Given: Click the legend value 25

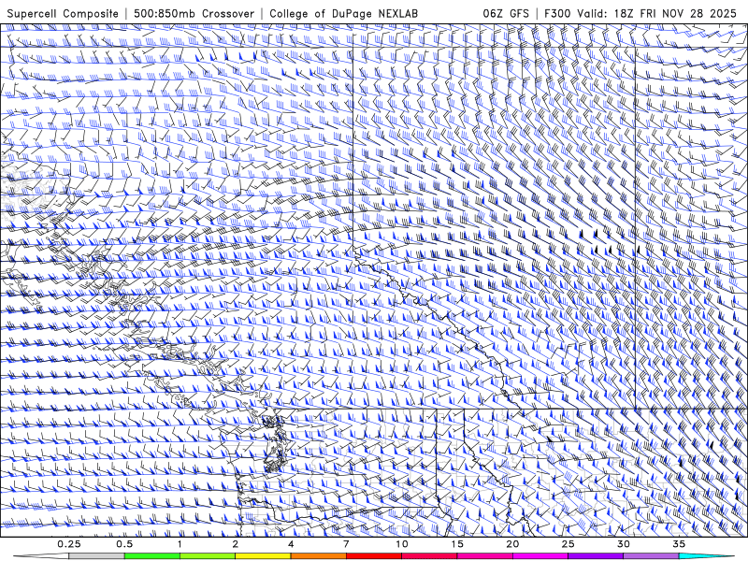Looking at the screenshot, I should (568, 544).
